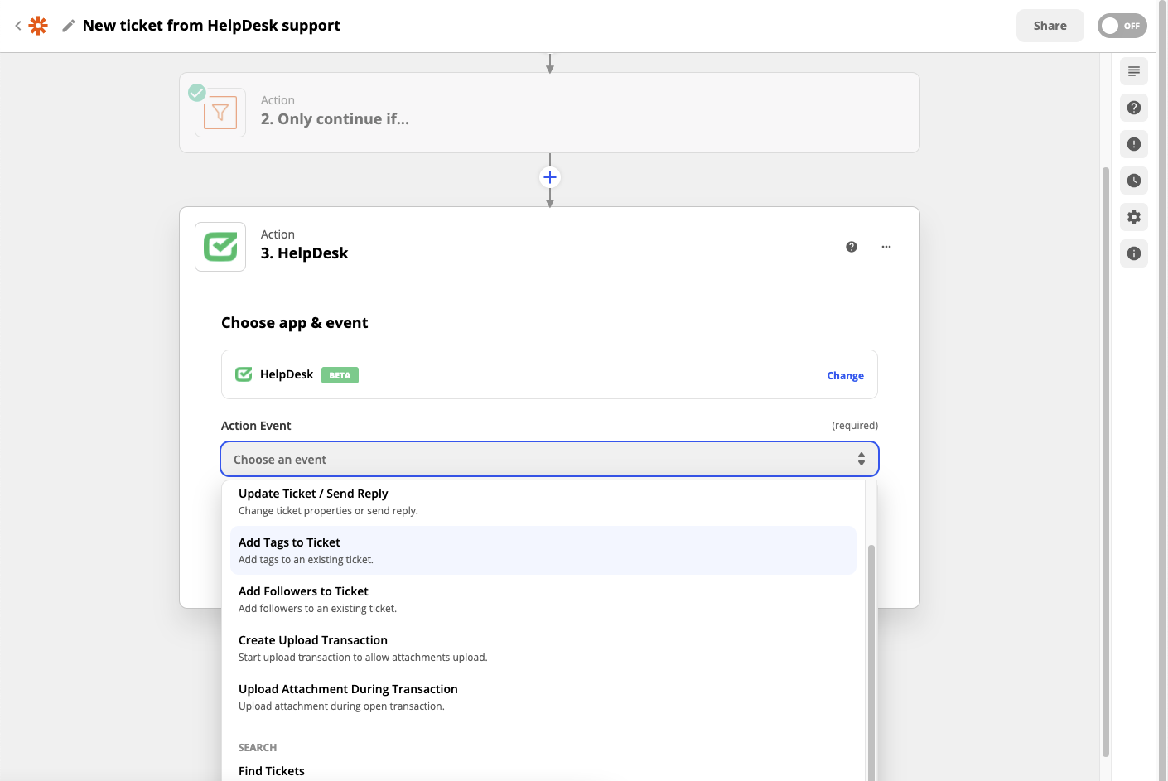The image size is (1168, 781).
Task: Open the HelpDesk app icon in step 3
Action: 220,247
